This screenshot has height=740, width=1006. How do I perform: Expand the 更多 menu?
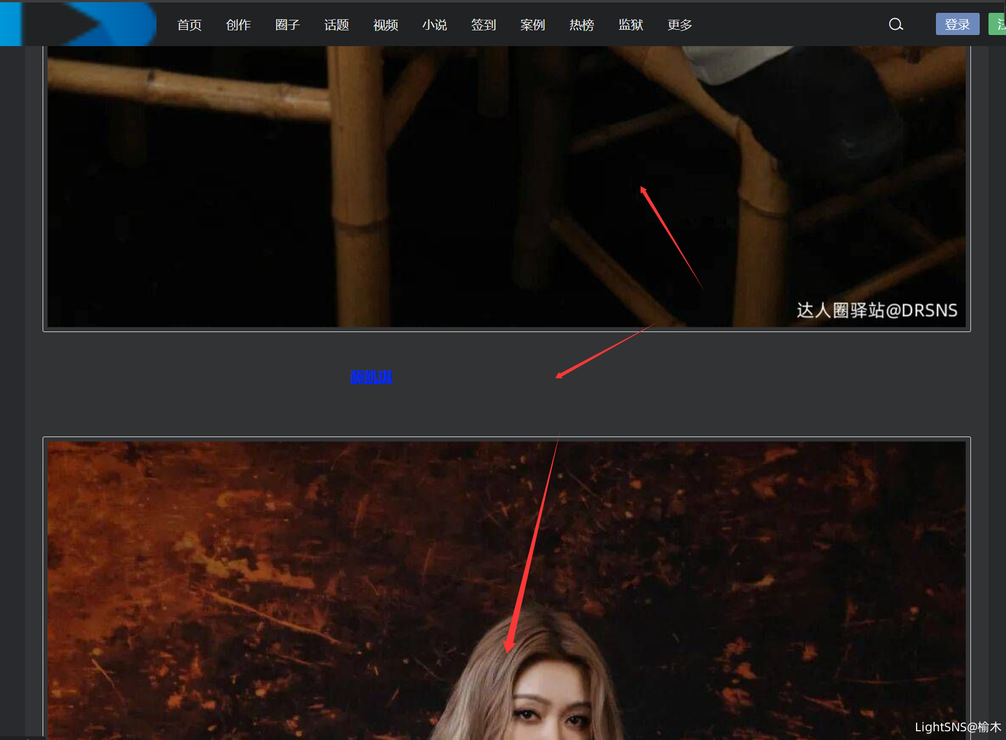point(680,25)
